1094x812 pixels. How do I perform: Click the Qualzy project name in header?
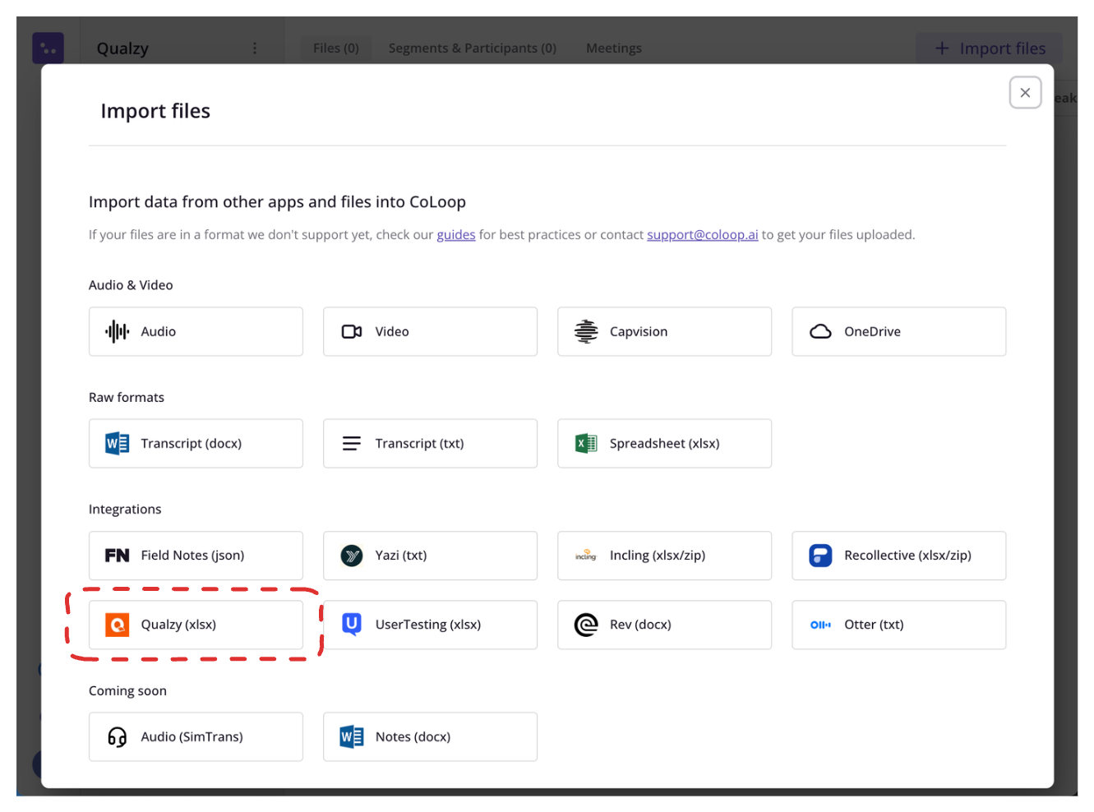pyautogui.click(x=123, y=48)
